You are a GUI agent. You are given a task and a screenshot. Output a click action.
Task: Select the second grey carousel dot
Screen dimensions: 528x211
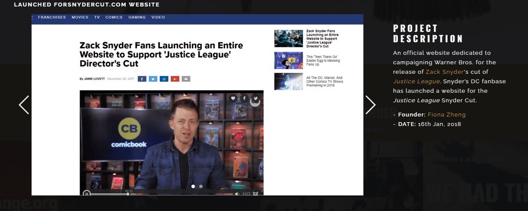point(201,186)
